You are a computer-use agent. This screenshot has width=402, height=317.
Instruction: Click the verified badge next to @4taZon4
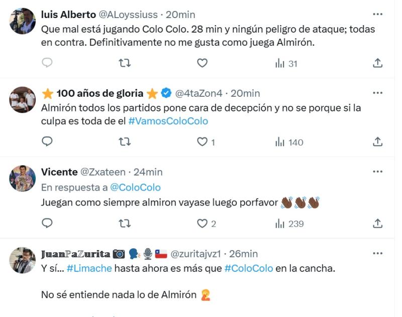point(165,92)
